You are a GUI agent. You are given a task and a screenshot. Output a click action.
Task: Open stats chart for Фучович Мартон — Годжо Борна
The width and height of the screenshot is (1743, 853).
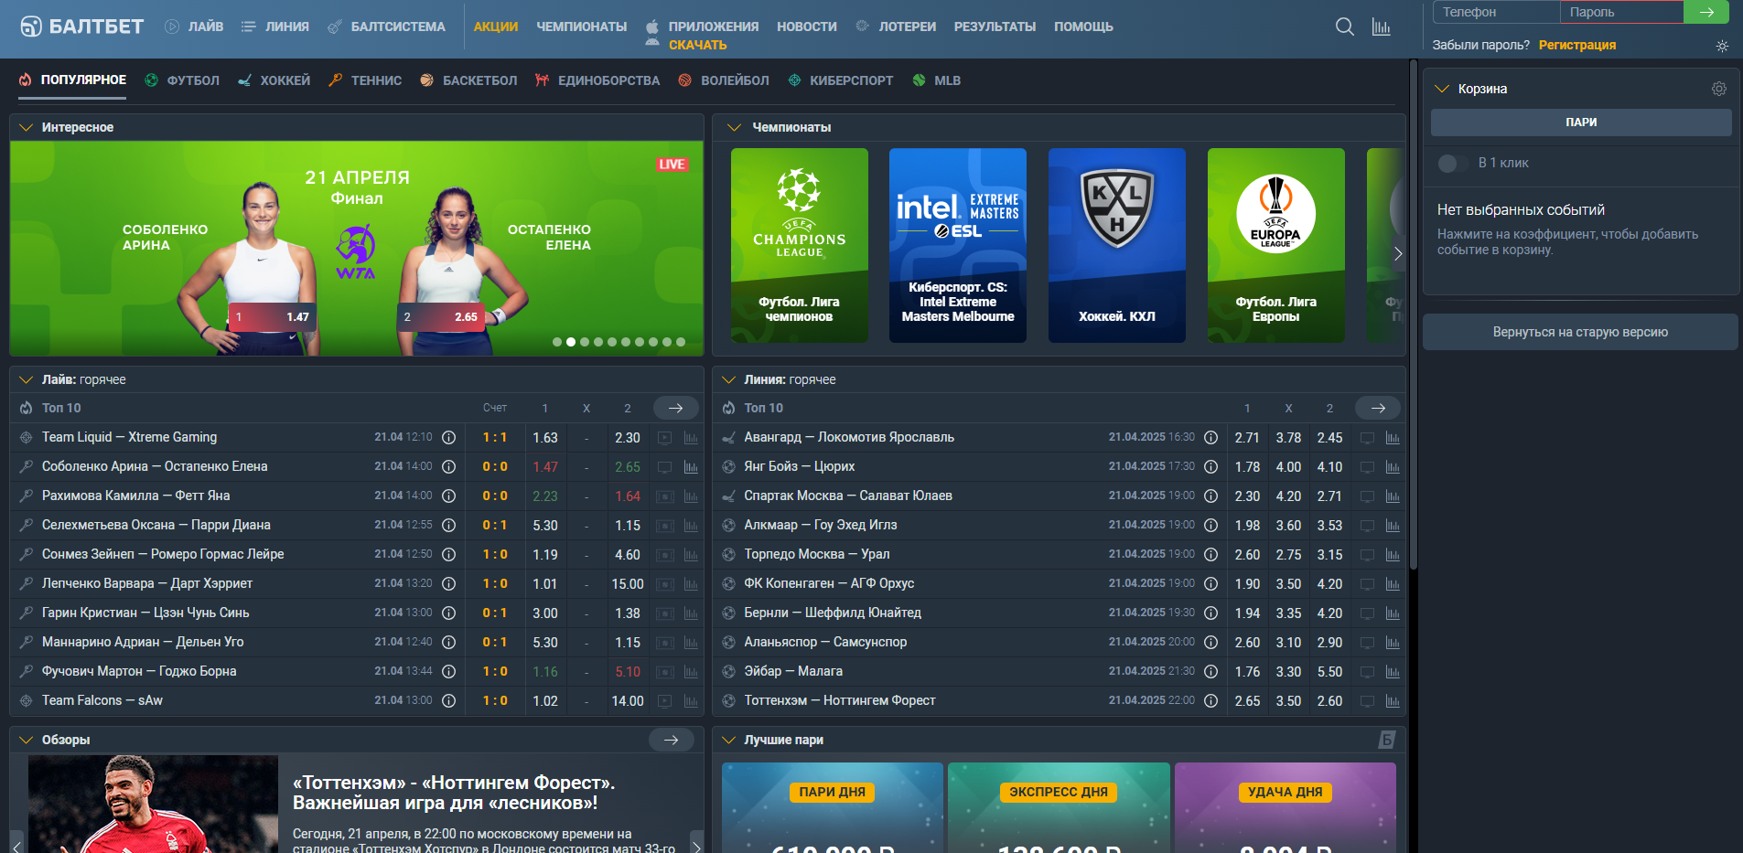tap(691, 672)
